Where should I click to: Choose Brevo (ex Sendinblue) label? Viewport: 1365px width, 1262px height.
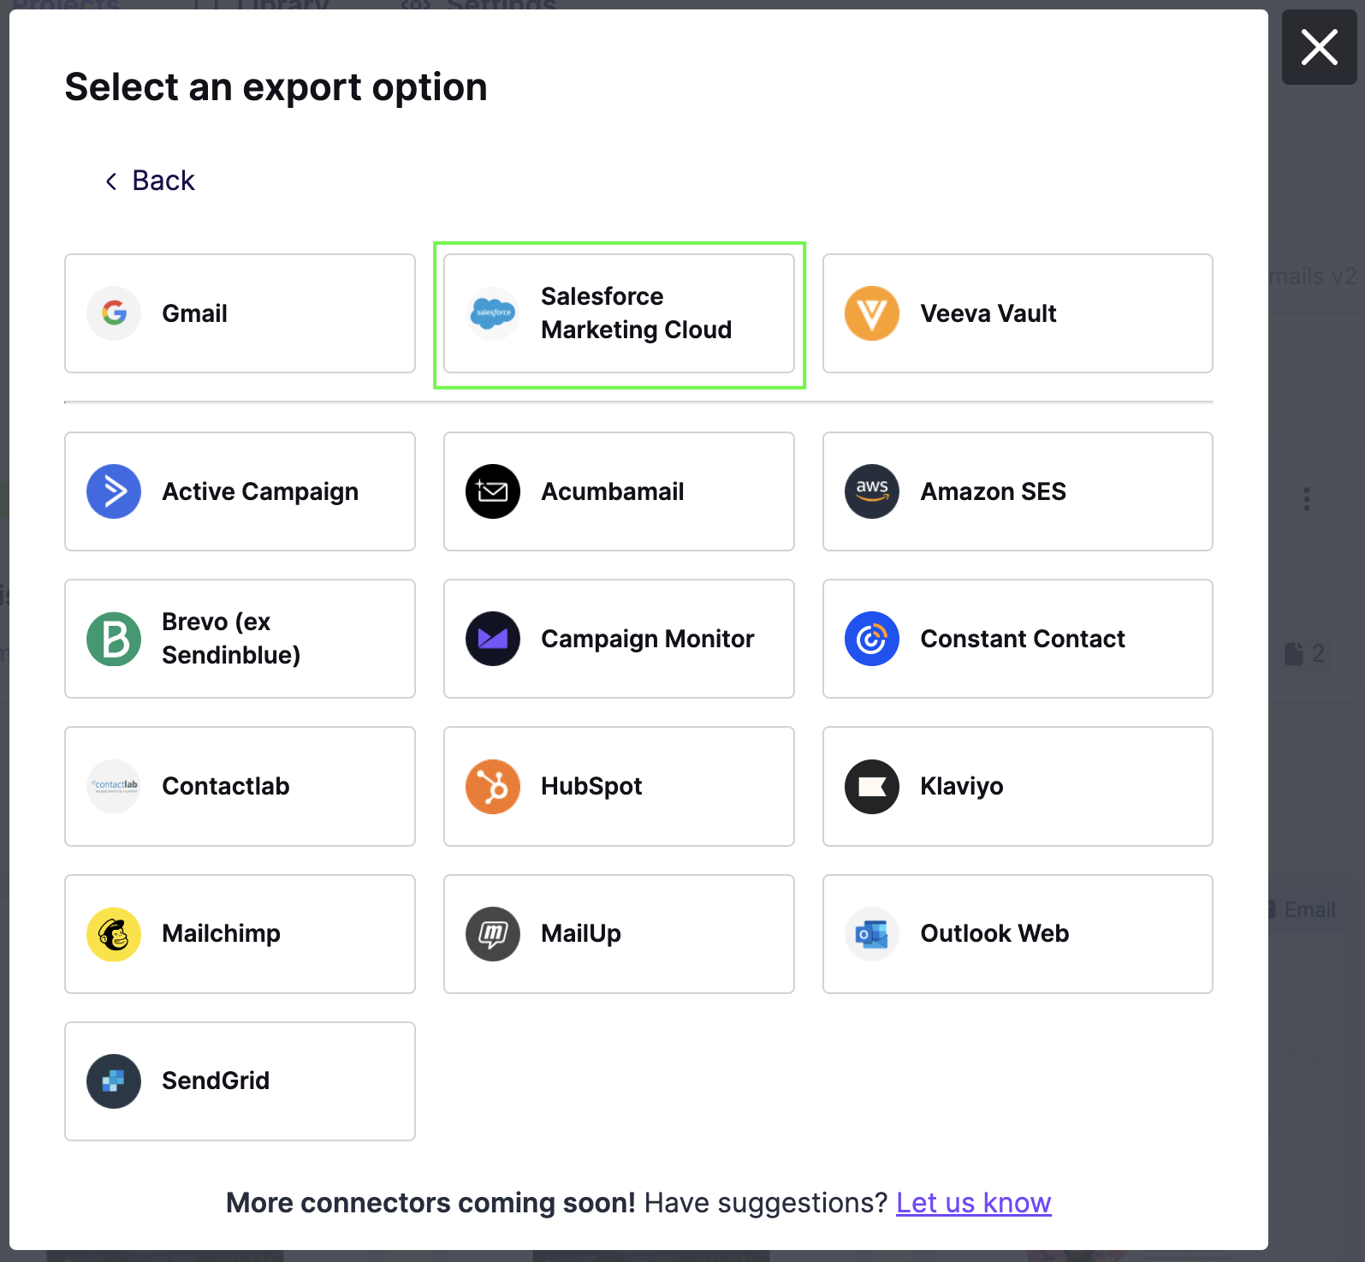tap(231, 639)
